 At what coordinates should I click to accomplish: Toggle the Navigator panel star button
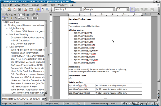pos(38,9)
